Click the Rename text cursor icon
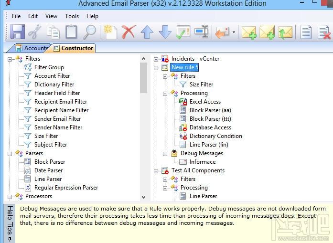Viewport: 333px width, 243px height. pos(201,32)
